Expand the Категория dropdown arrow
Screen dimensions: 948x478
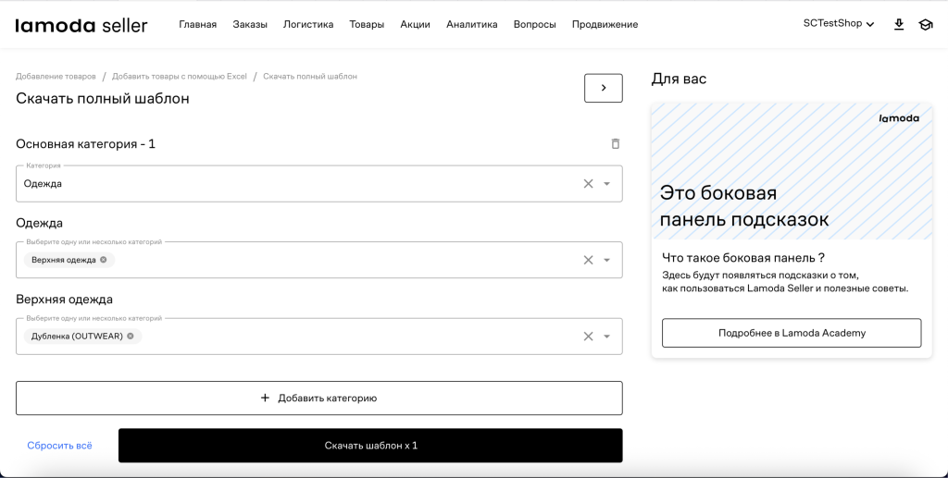(607, 184)
